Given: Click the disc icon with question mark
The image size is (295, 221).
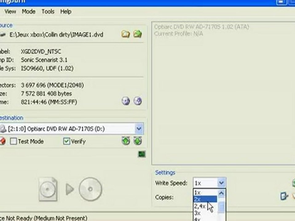Looking at the screenshot, I should [138, 101].
